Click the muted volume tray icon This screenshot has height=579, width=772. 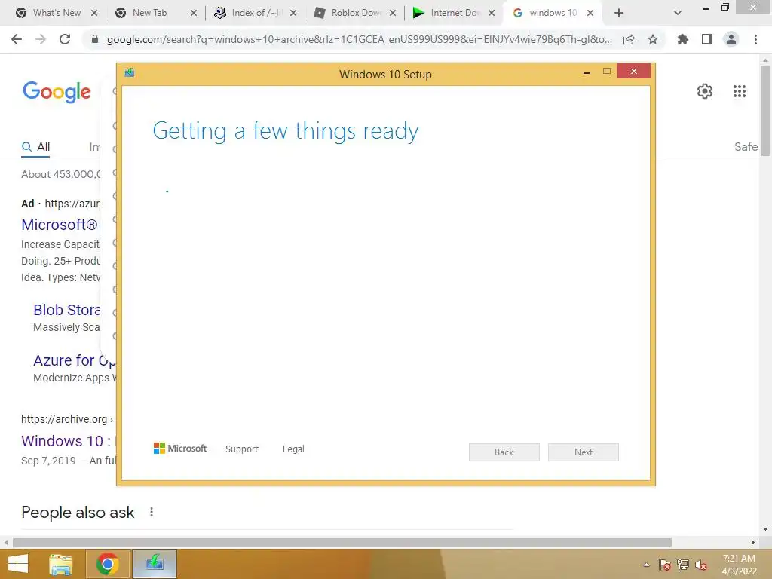tap(701, 565)
